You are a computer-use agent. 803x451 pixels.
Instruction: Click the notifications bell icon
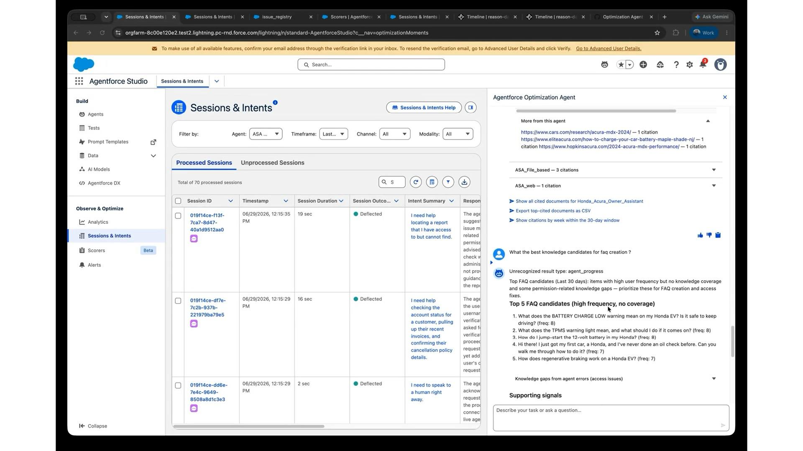click(x=703, y=64)
